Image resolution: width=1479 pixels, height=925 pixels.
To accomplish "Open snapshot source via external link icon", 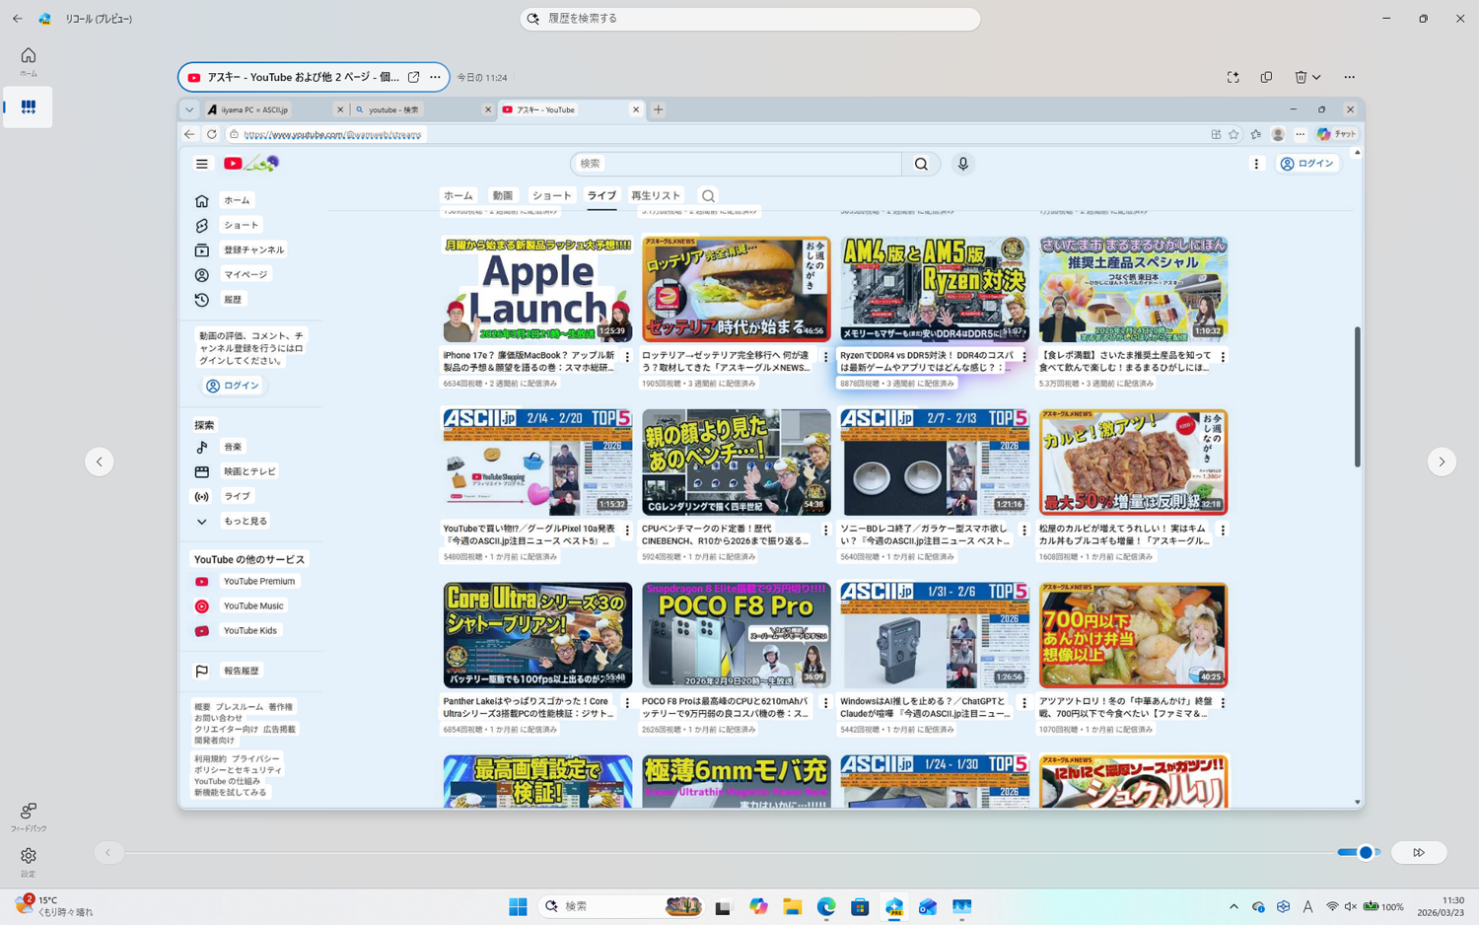I will [x=413, y=77].
